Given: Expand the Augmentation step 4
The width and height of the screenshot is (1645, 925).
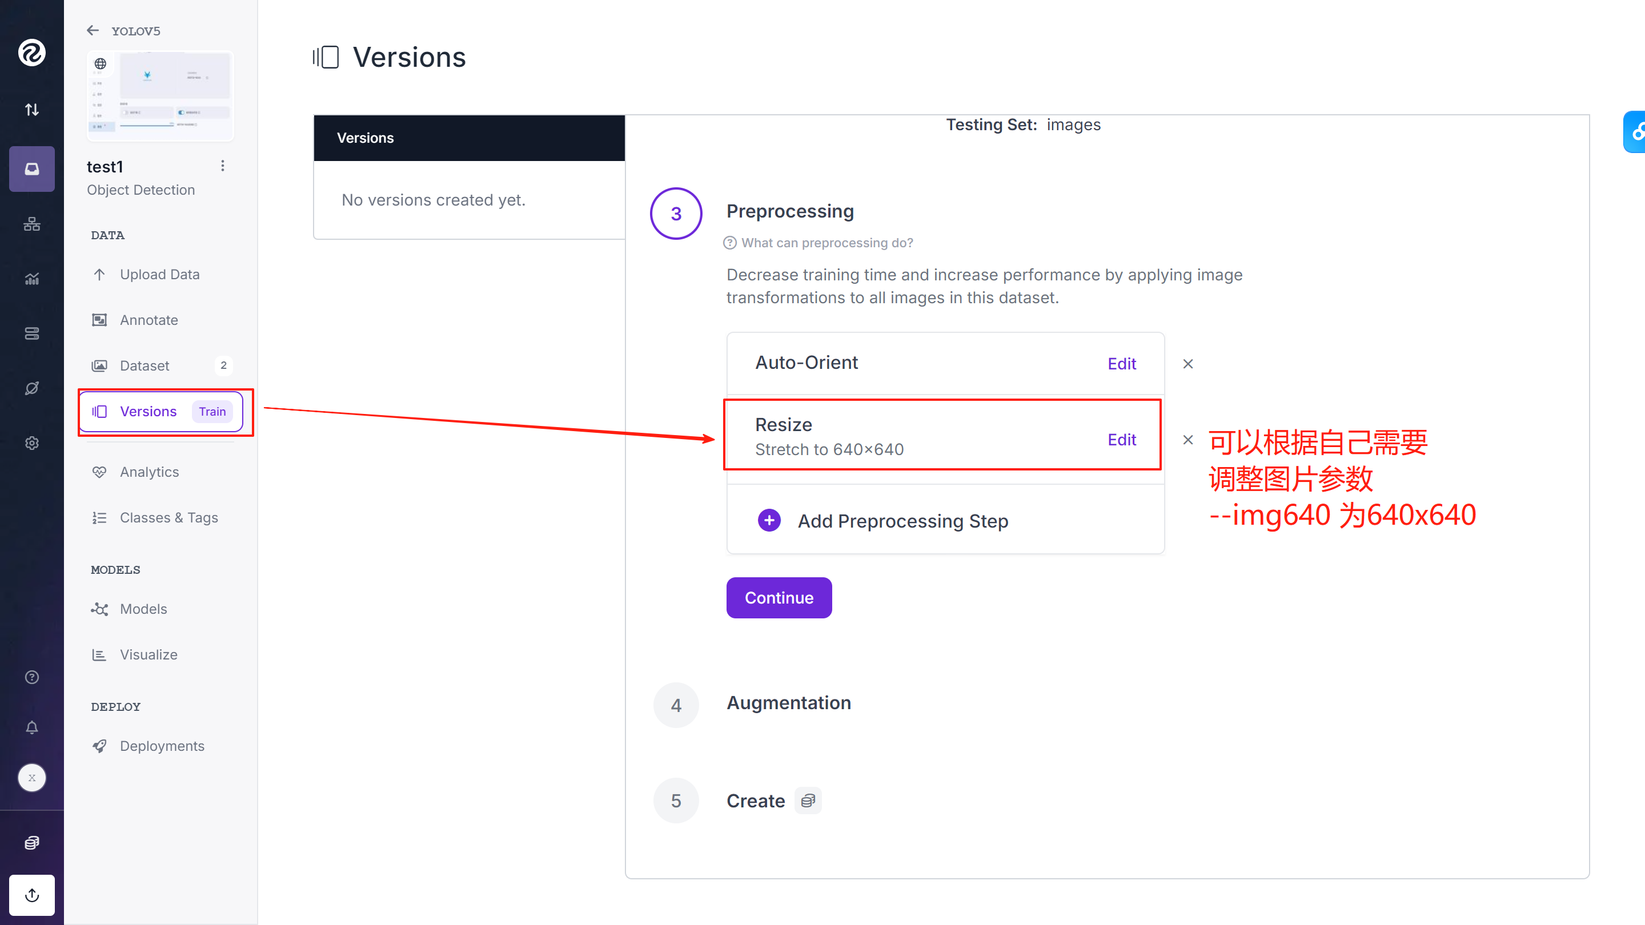Looking at the screenshot, I should [x=788, y=703].
